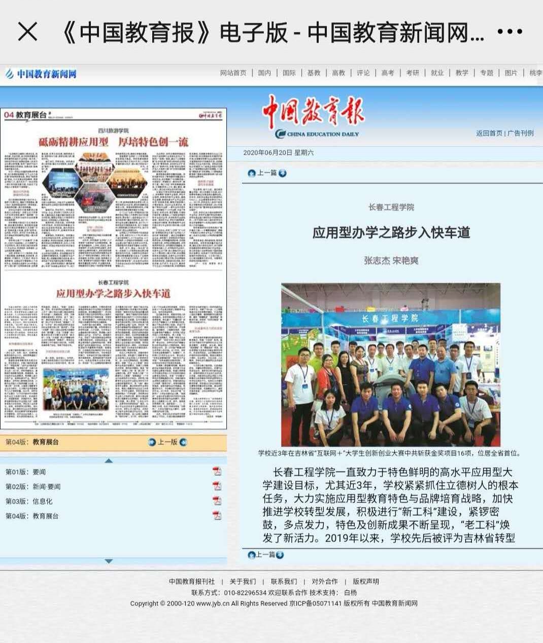
Task: Click the authors line 张志杰 宋艳爽
Action: click(x=391, y=261)
